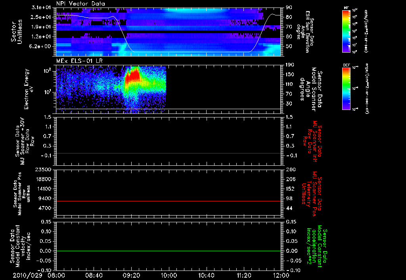
Task: Click the '12:00' end time label
Action: click(x=281, y=275)
